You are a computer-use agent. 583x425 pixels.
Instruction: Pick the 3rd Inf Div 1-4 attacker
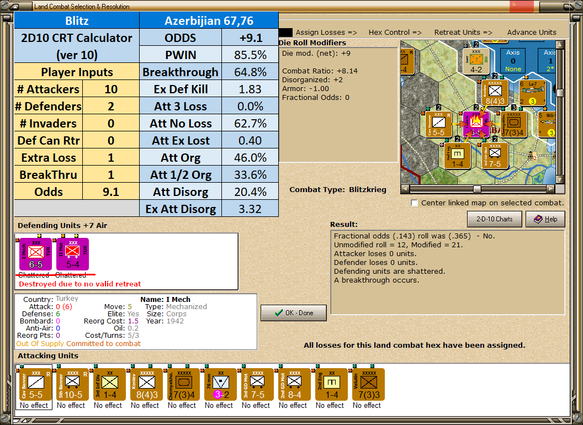109,384
